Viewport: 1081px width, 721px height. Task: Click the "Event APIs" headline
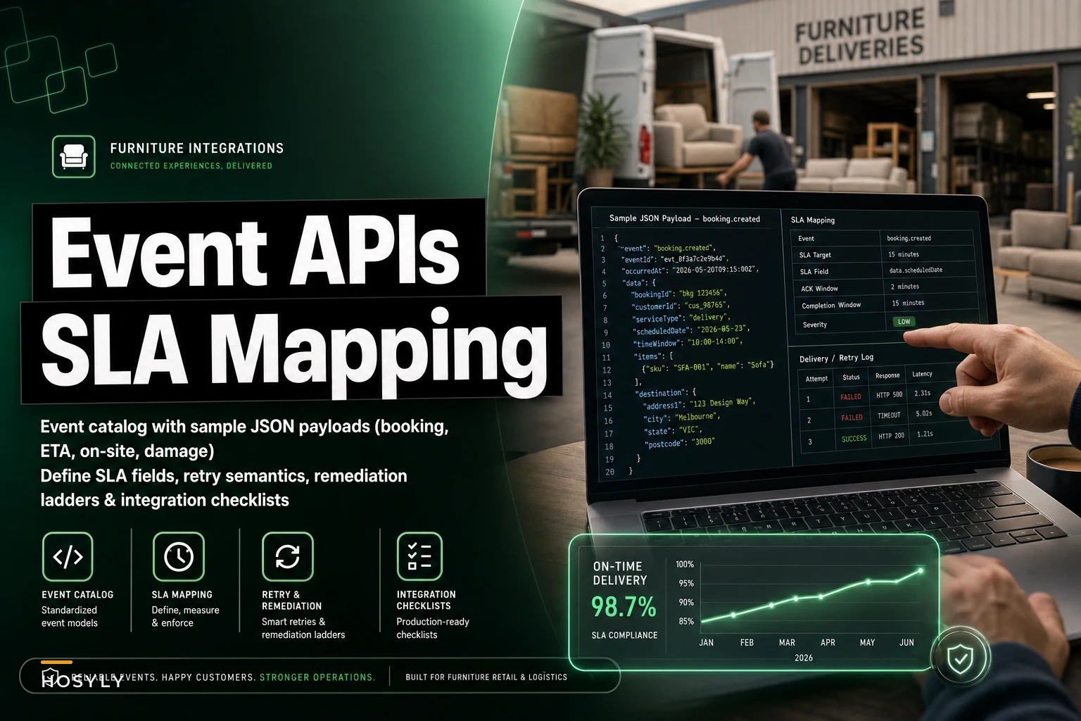coord(255,253)
